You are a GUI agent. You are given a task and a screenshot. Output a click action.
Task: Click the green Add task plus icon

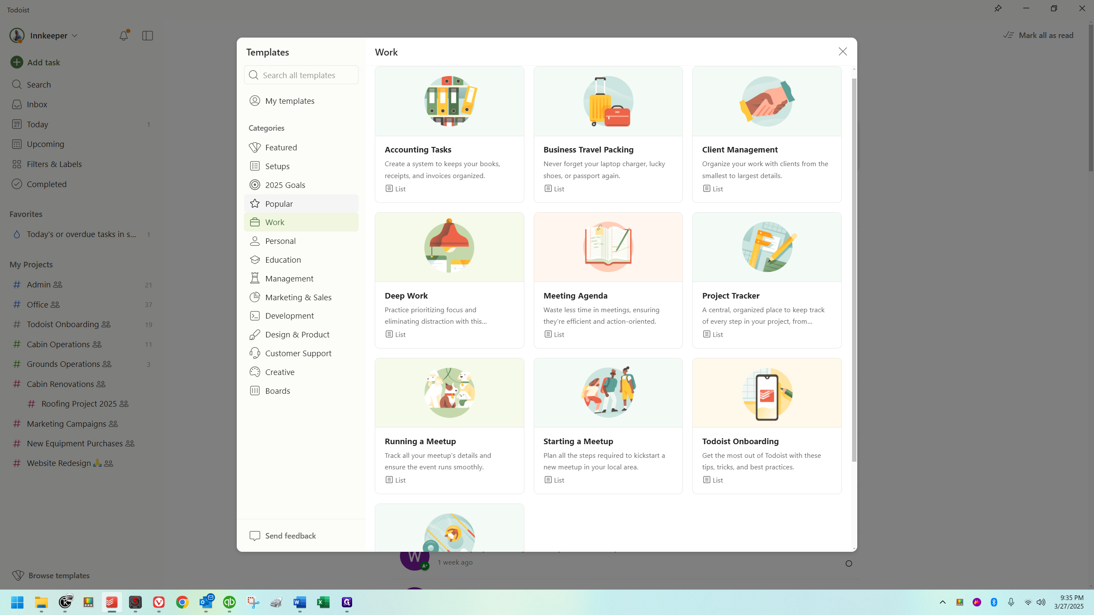17,62
